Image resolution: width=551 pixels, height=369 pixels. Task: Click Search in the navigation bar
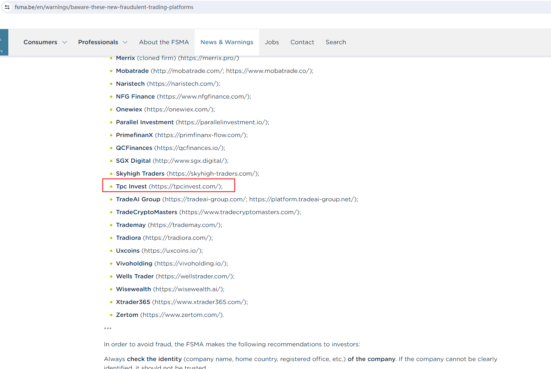pos(335,42)
